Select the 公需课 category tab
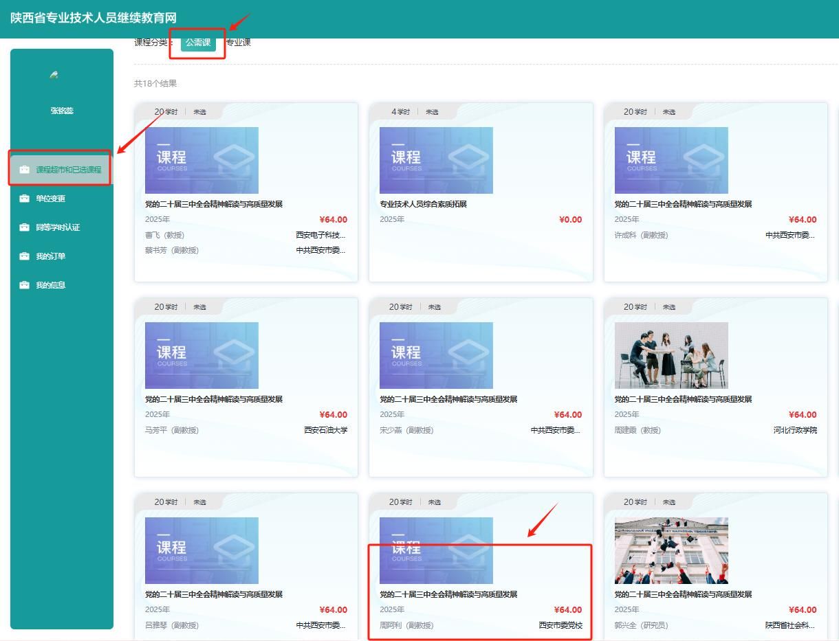The image size is (839, 641). click(198, 43)
